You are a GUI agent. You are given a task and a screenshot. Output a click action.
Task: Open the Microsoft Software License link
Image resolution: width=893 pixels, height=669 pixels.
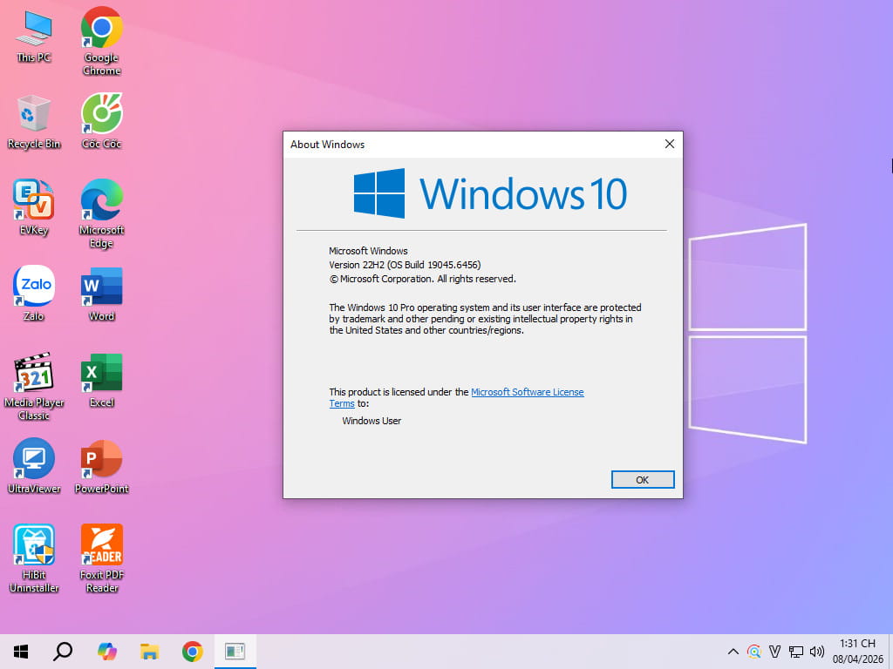point(528,392)
